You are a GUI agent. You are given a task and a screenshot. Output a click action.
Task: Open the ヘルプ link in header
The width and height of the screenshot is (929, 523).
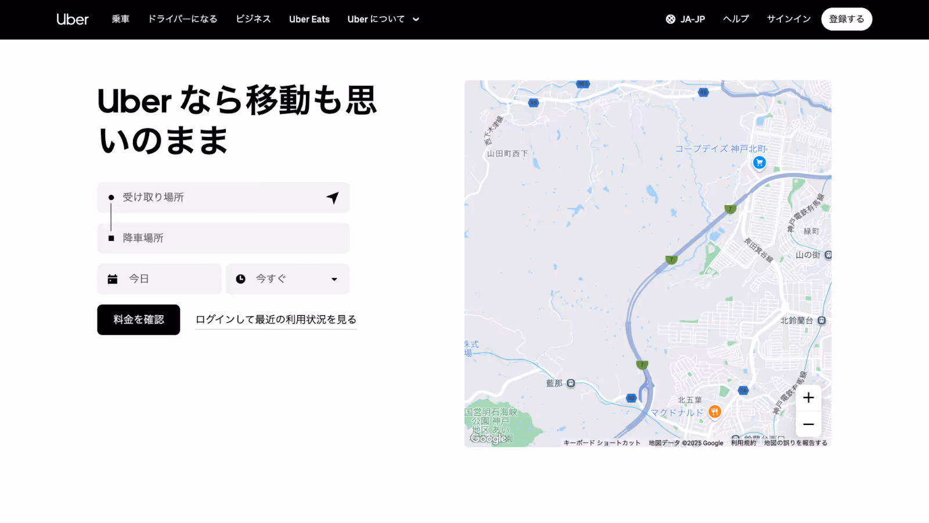pos(736,19)
